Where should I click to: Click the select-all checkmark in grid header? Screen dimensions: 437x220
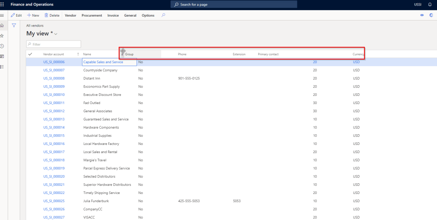coord(30,54)
